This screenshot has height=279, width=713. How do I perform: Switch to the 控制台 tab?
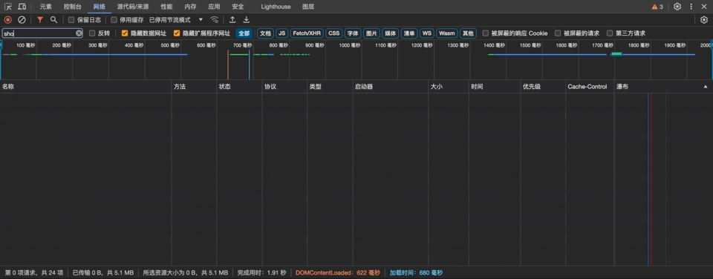pyautogui.click(x=73, y=7)
